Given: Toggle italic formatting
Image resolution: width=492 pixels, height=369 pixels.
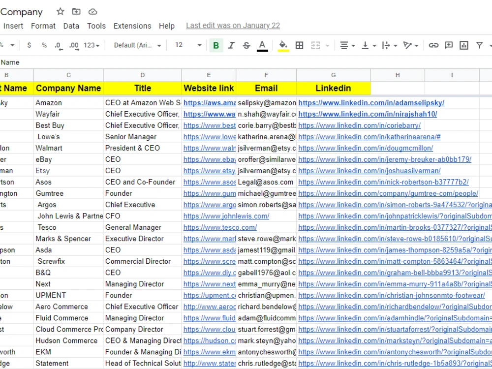Looking at the screenshot, I should 231,45.
